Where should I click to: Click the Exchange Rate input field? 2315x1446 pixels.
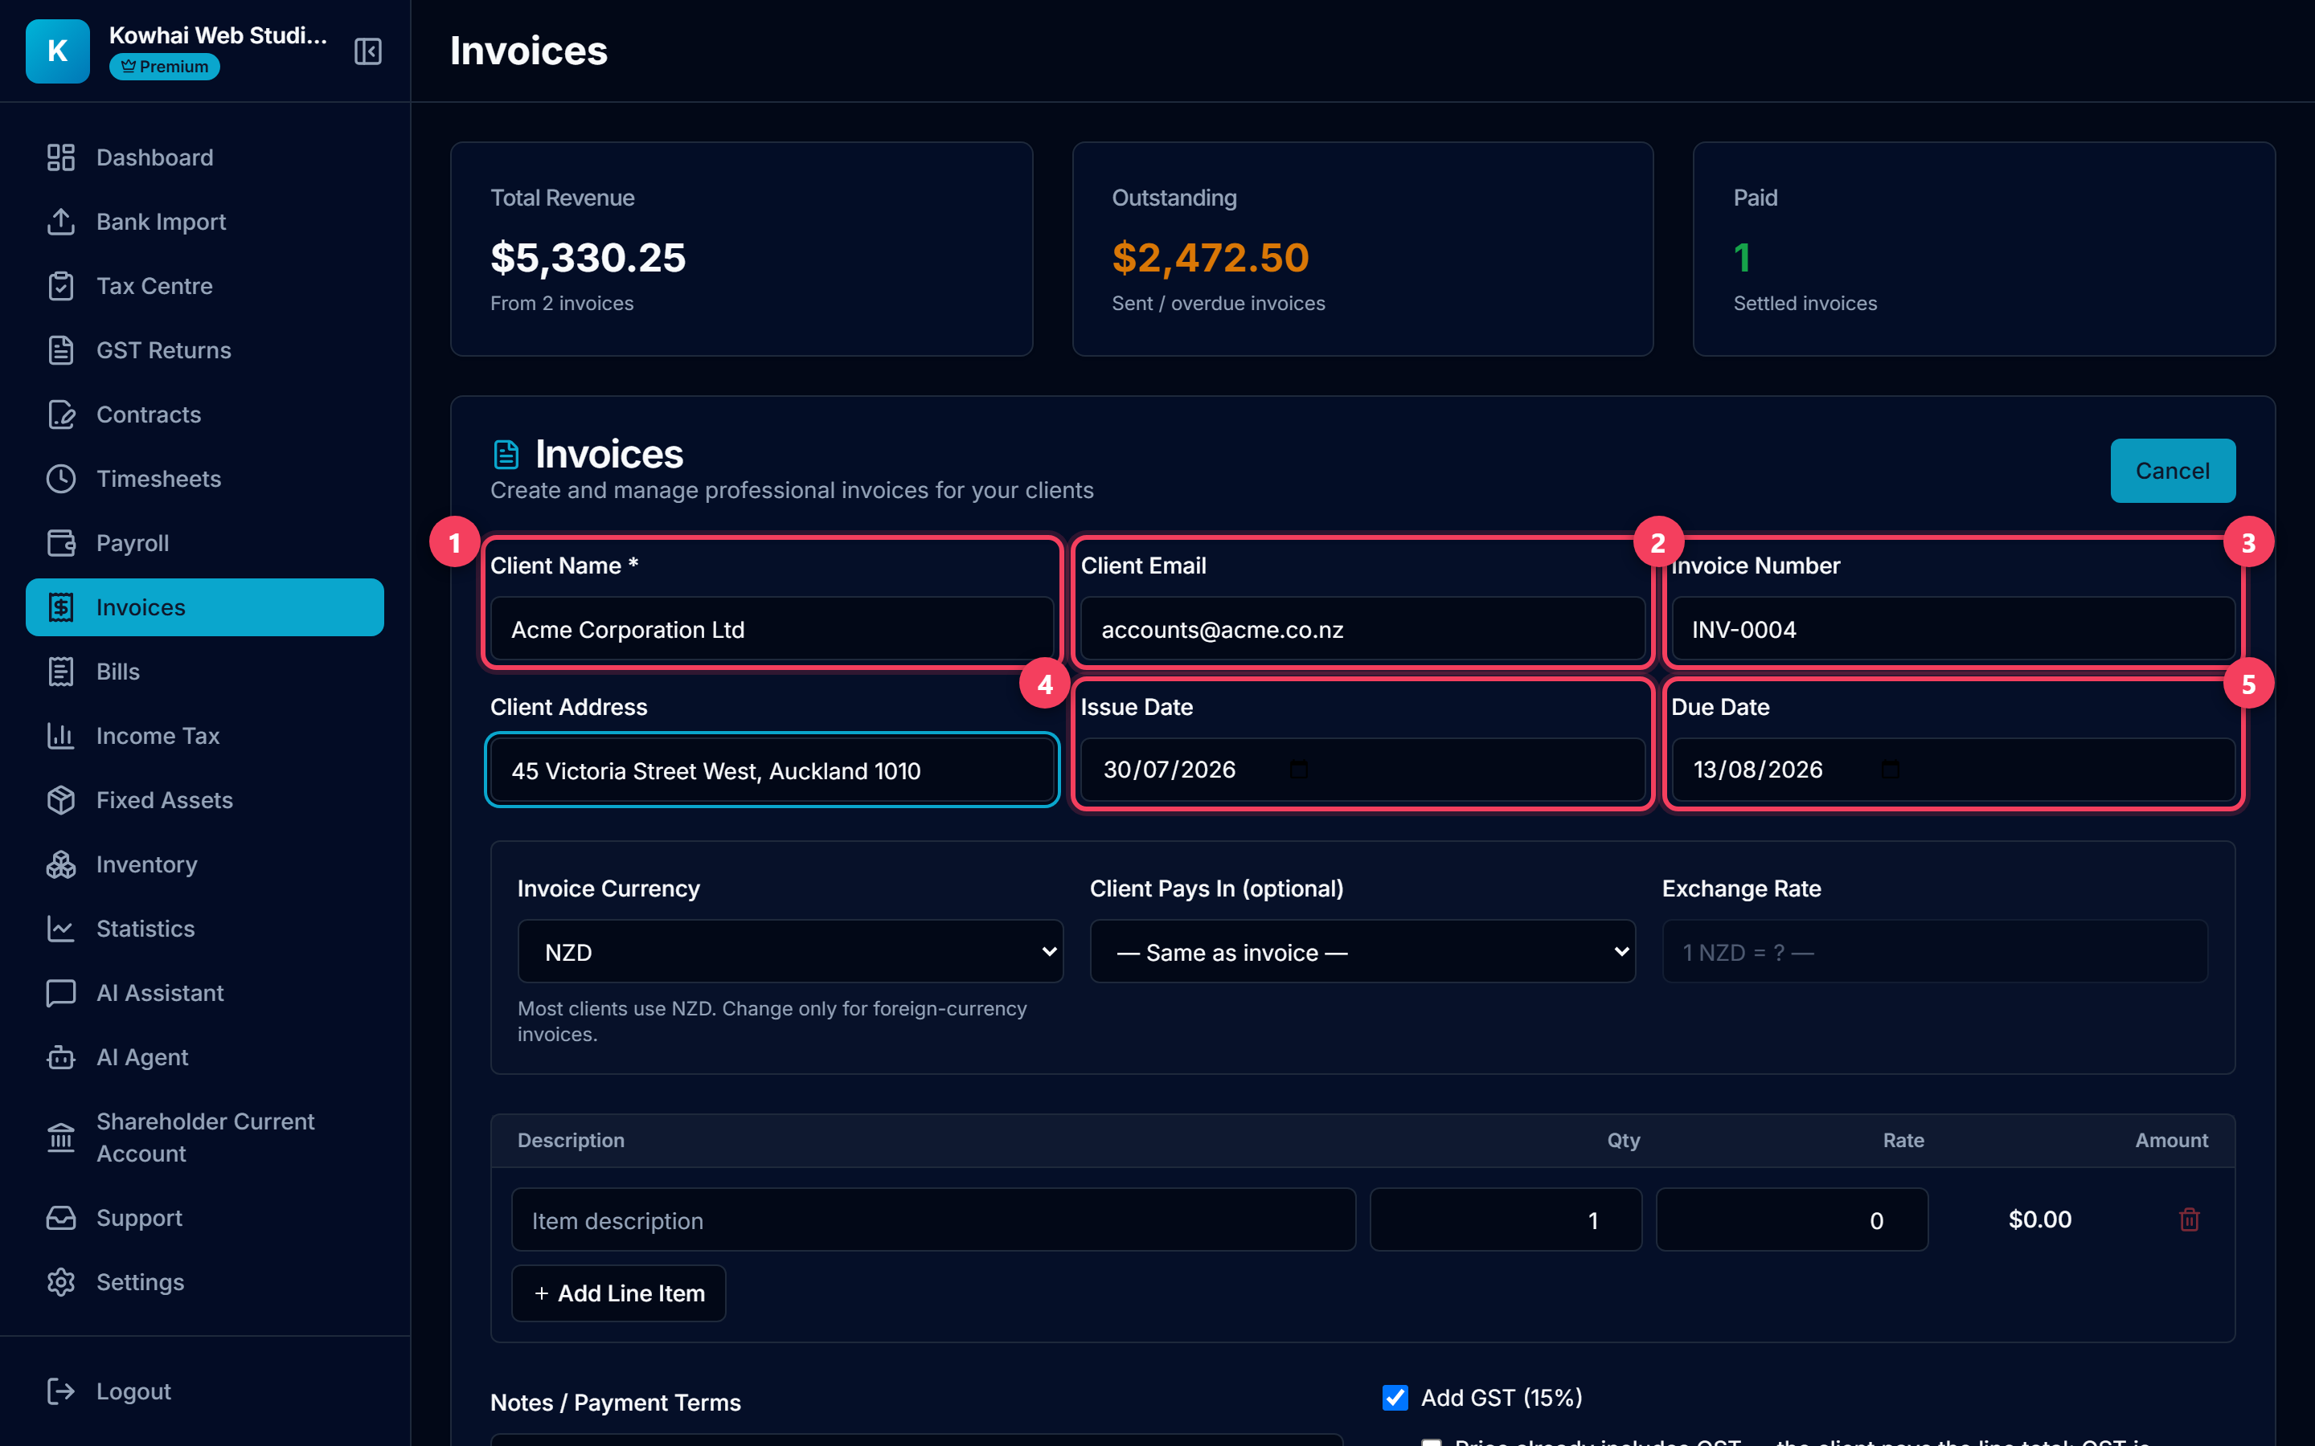pos(1934,952)
